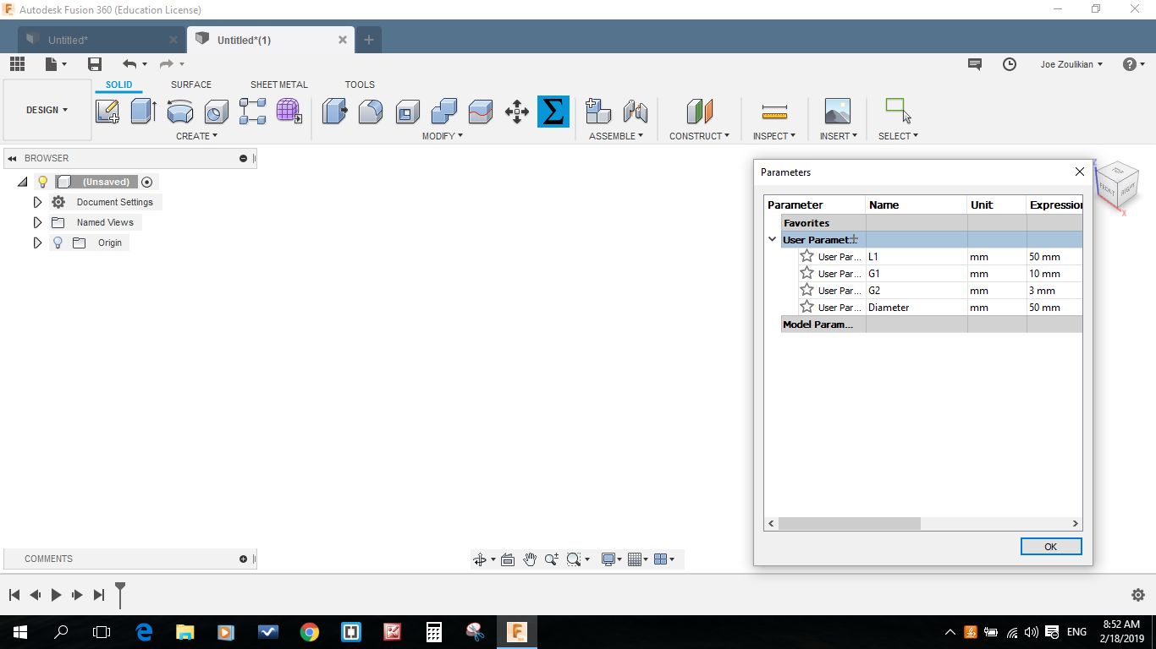Activate the Unsaved component radio button
The height and width of the screenshot is (649, 1156).
[x=147, y=182]
